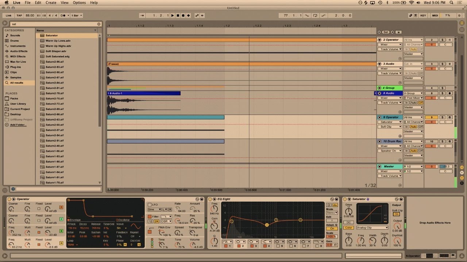This screenshot has height=262, width=467.
Task: Toggle the EQ Eight Adapt. Q On switch
Action: click(x=332, y=229)
